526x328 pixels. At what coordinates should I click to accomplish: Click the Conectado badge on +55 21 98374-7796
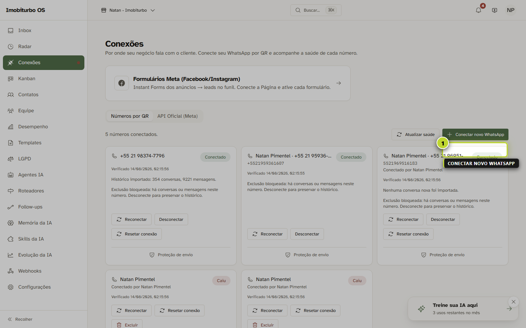215,157
